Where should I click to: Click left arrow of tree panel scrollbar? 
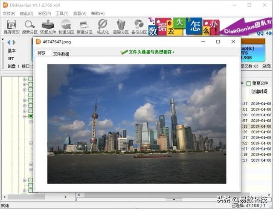(x=5, y=197)
